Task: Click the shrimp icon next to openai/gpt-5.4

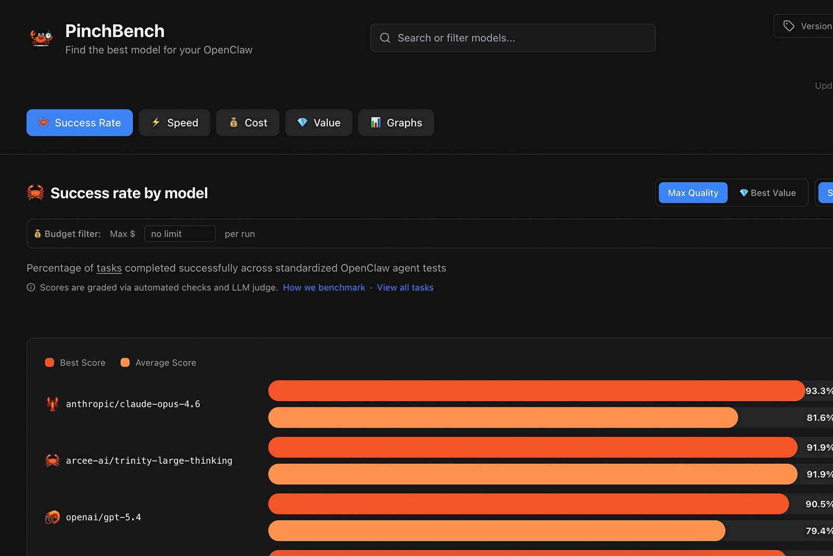Action: (52, 517)
